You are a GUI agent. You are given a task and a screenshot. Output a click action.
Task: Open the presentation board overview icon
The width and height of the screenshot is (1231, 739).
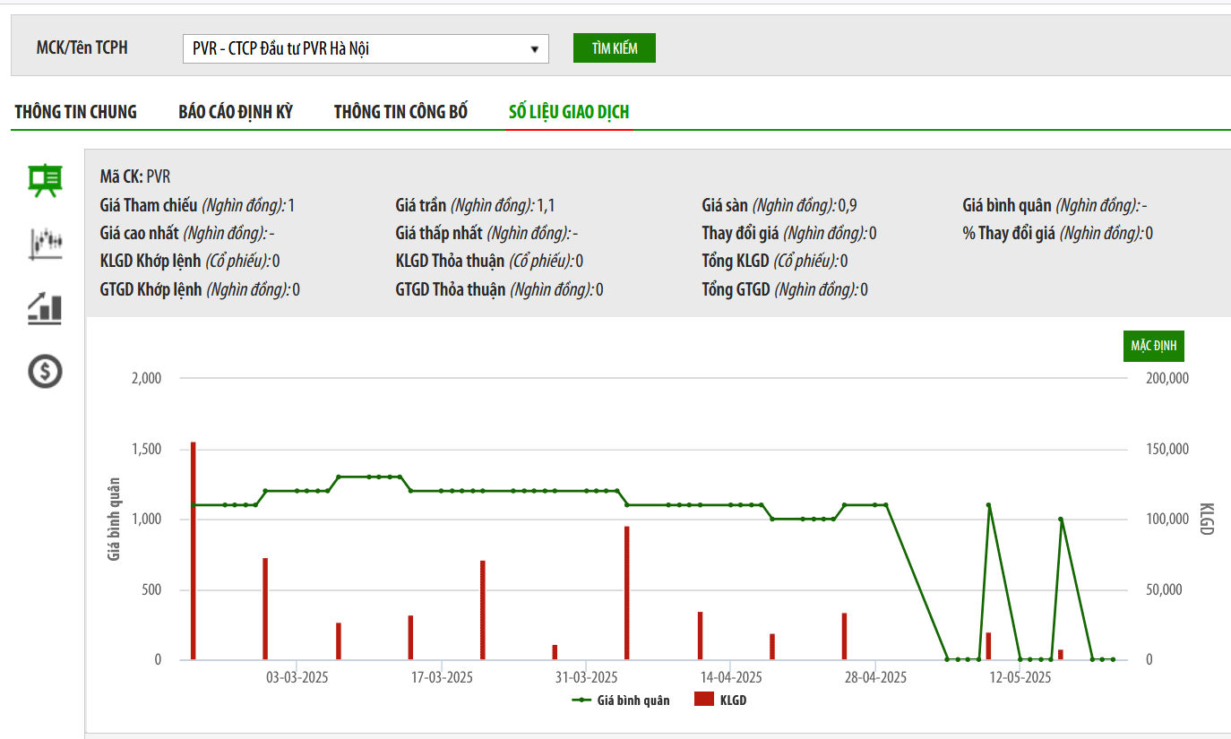point(45,181)
